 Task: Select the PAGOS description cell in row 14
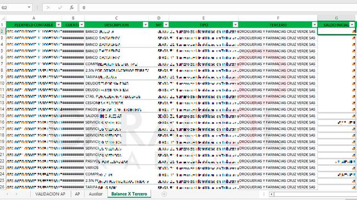click(116, 110)
